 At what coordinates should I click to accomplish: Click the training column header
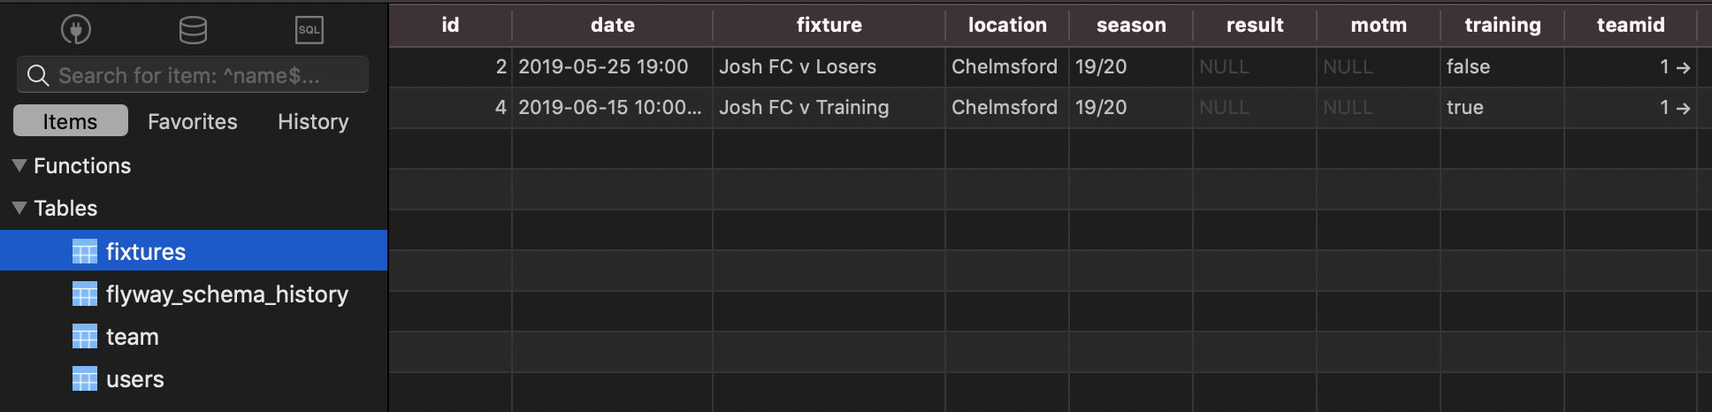pos(1502,25)
